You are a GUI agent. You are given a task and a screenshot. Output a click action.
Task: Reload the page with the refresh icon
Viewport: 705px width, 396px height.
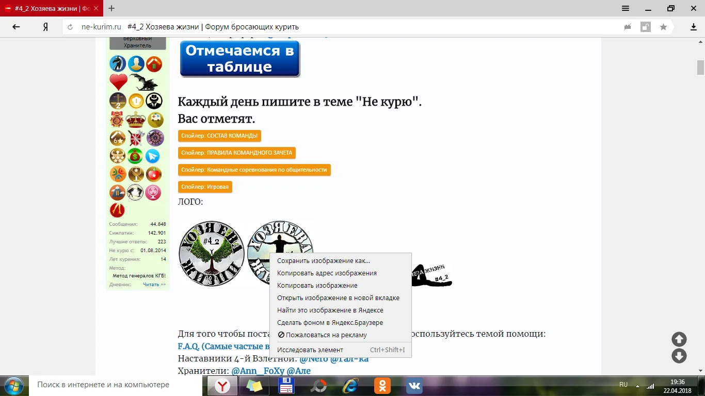(x=70, y=27)
